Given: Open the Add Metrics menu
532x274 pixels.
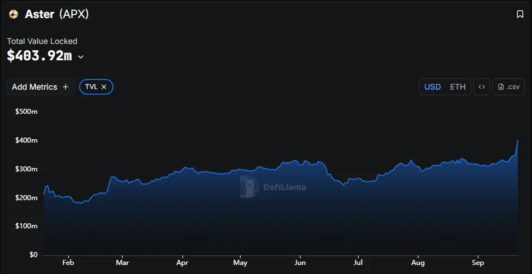Looking at the screenshot, I should pos(40,87).
